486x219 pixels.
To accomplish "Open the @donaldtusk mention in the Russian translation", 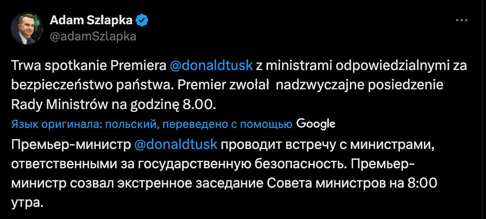I will pyautogui.click(x=176, y=145).
